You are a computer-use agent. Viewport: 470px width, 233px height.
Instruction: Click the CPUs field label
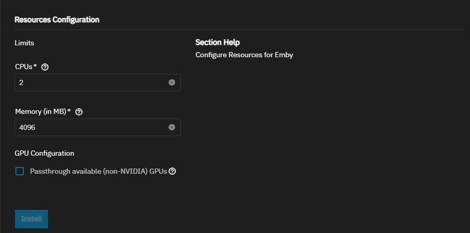coord(24,66)
